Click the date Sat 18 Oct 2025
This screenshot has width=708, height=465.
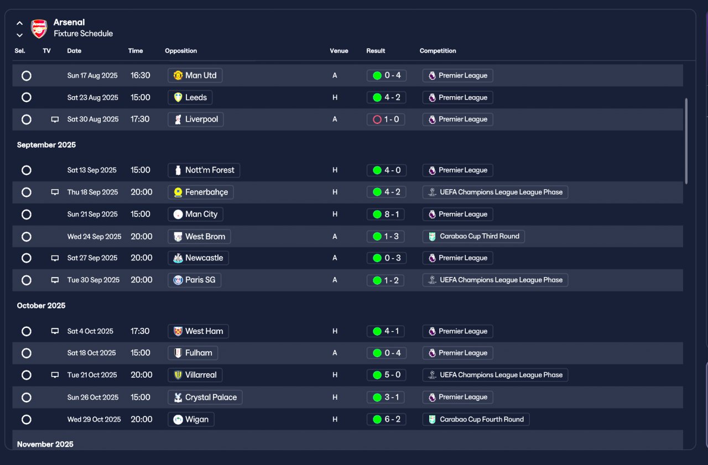(x=92, y=353)
